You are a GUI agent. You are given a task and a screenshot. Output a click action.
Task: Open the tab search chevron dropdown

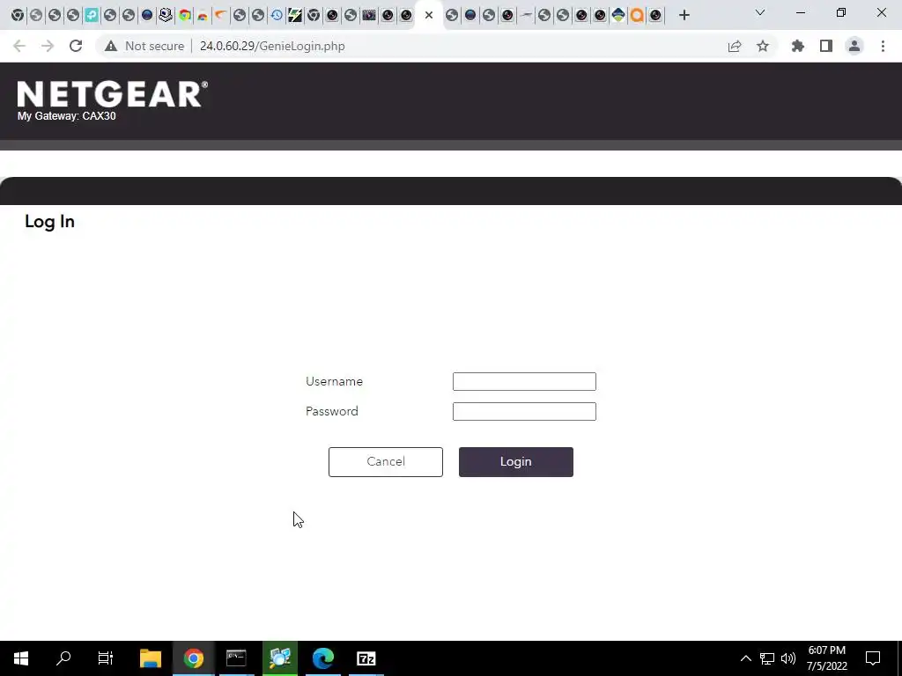[760, 12]
